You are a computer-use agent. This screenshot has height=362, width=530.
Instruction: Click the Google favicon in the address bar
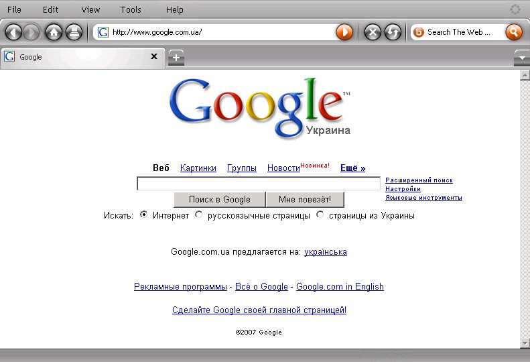pyautogui.click(x=103, y=32)
